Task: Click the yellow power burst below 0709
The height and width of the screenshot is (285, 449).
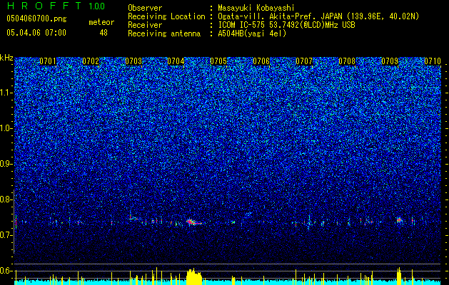Action: click(399, 276)
